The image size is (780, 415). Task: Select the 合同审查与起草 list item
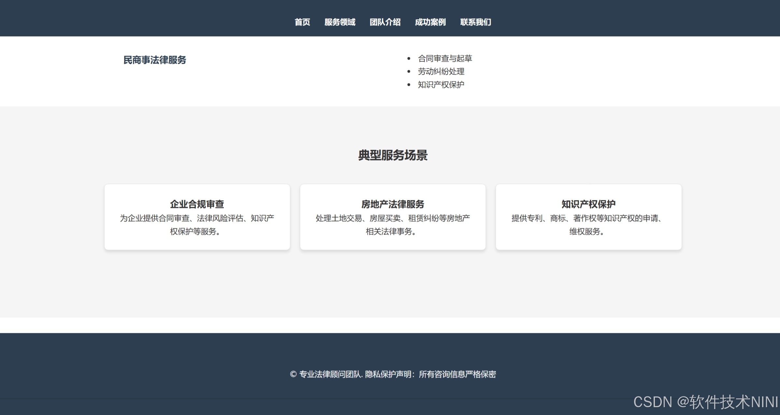pos(445,59)
